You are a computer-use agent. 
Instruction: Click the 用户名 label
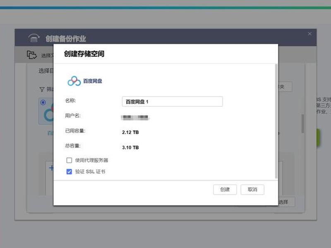tap(73, 116)
